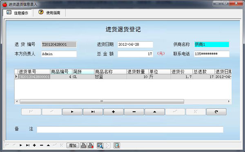This screenshot has width=245, height=152.
Task: Click the 增加 button
Action: 73,145
